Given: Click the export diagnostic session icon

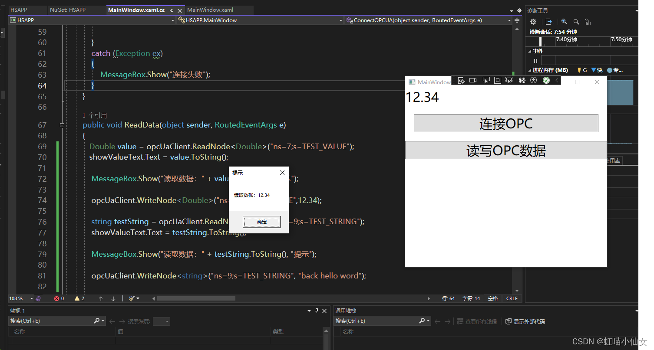Looking at the screenshot, I should point(549,22).
